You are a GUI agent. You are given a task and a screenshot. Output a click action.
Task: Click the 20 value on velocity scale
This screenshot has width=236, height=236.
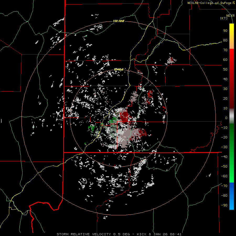tap(225, 99)
